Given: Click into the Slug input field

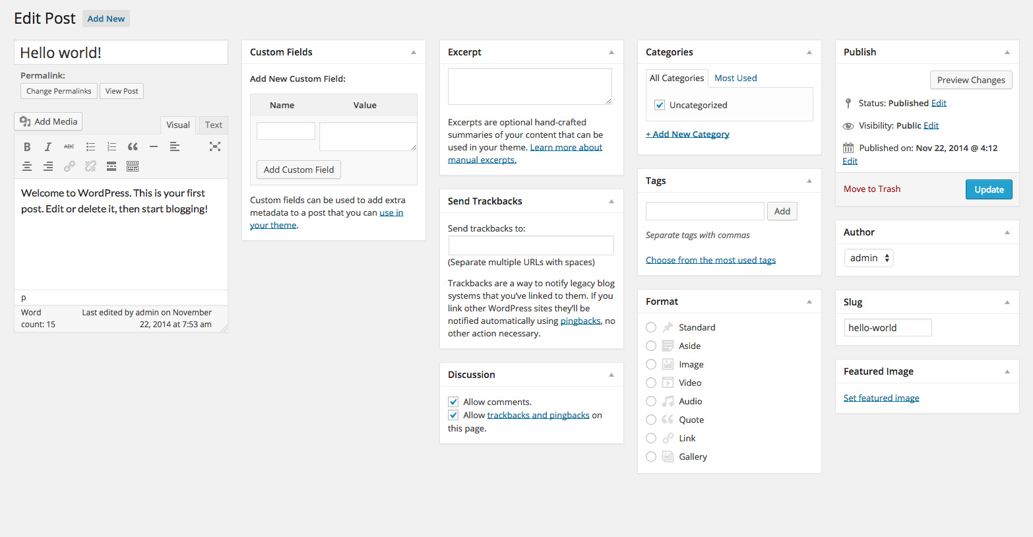Looking at the screenshot, I should pos(887,328).
